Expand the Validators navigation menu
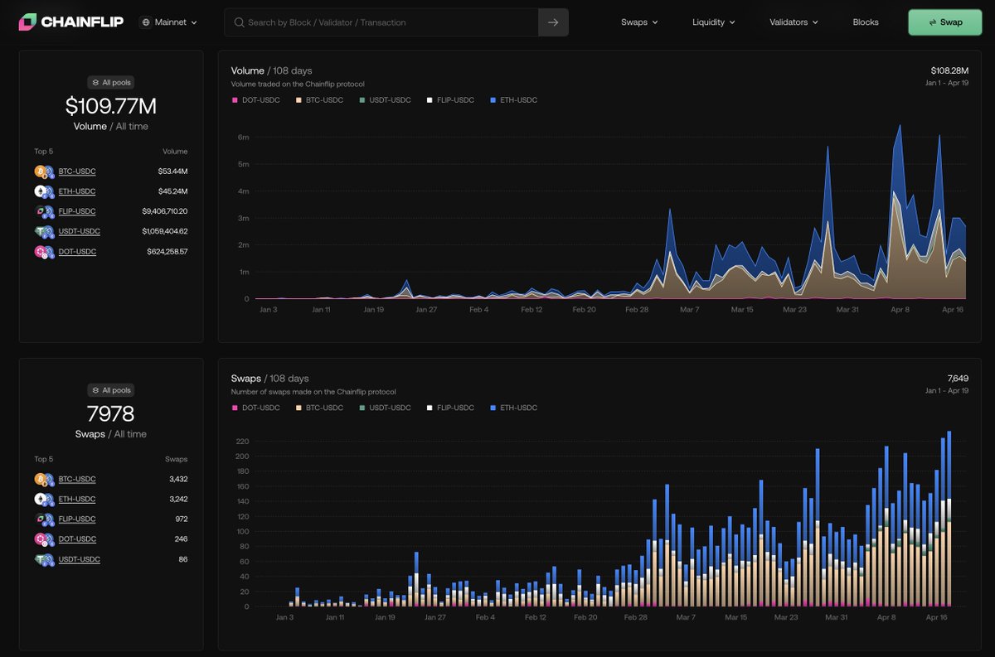 (794, 22)
